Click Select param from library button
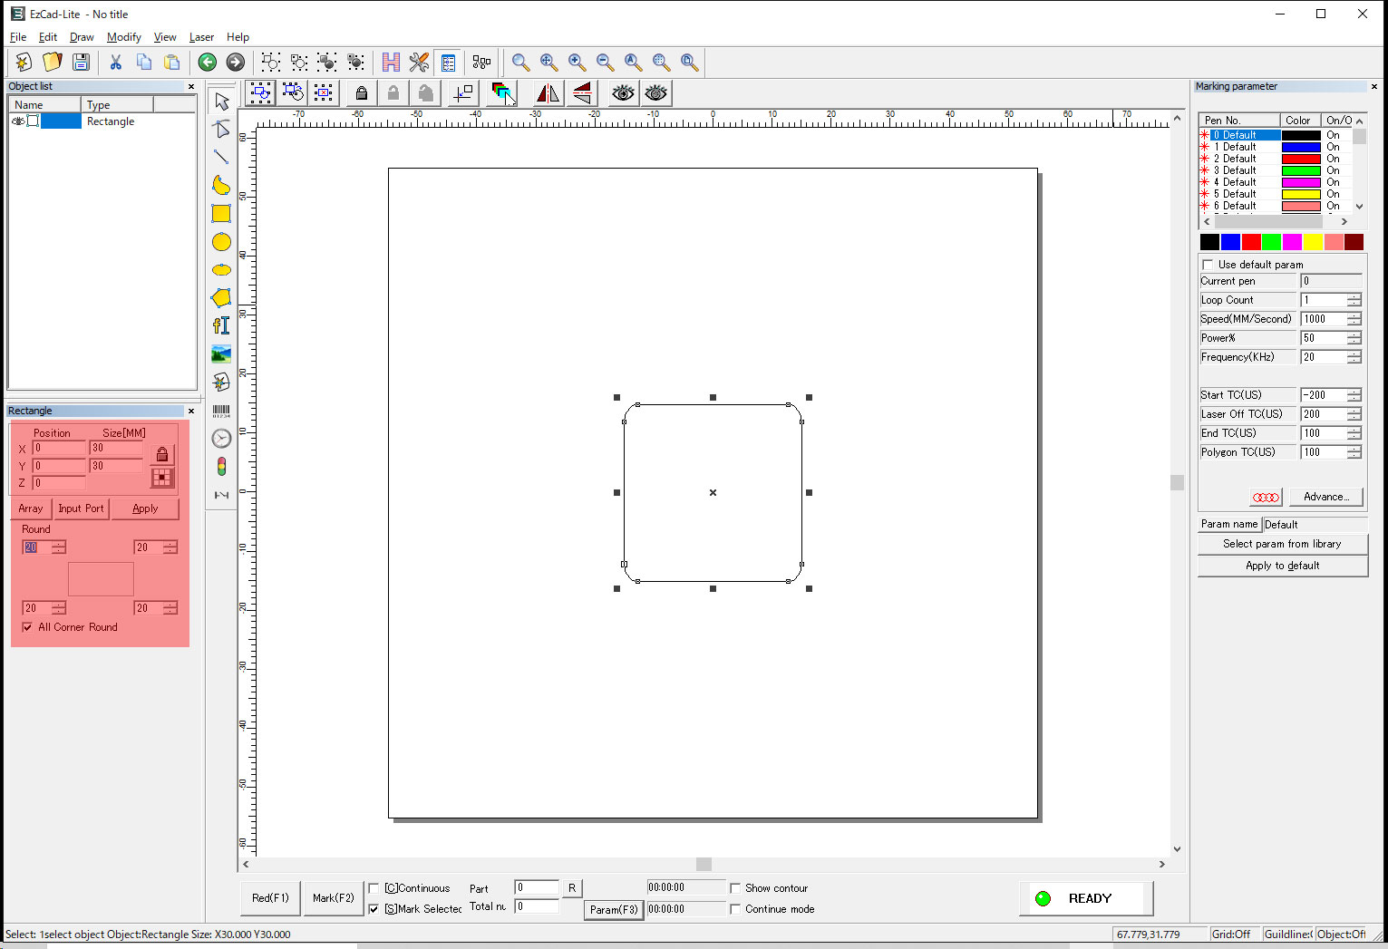 tap(1282, 544)
